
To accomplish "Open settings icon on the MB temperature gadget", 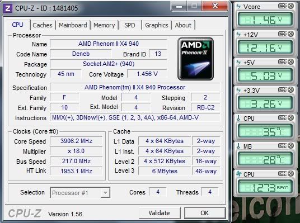I will click(282, 146).
